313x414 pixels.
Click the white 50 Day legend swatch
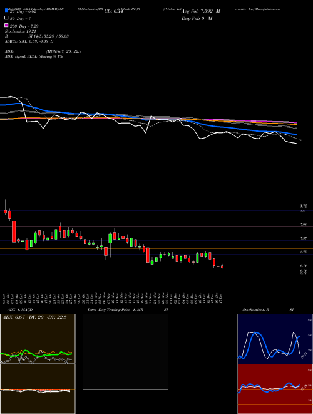[6, 18]
